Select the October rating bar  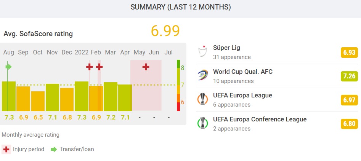click(38, 101)
